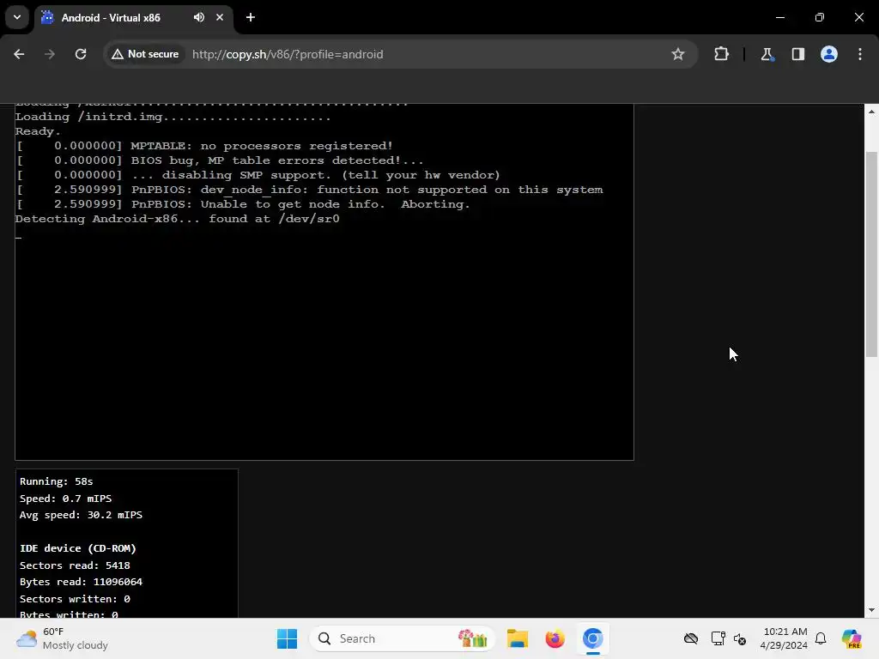Open the Copilot preview icon
This screenshot has height=659, width=879.
click(852, 638)
